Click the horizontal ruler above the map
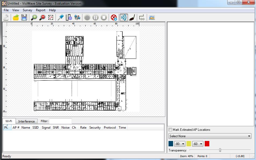 point(86,24)
